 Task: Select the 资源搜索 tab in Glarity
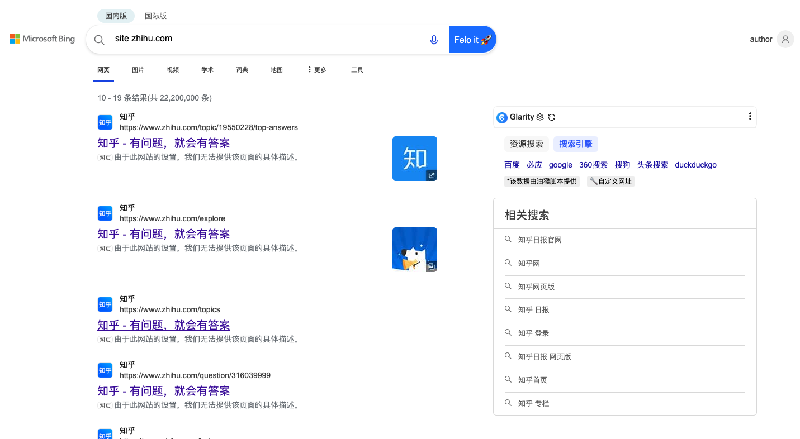[527, 144]
